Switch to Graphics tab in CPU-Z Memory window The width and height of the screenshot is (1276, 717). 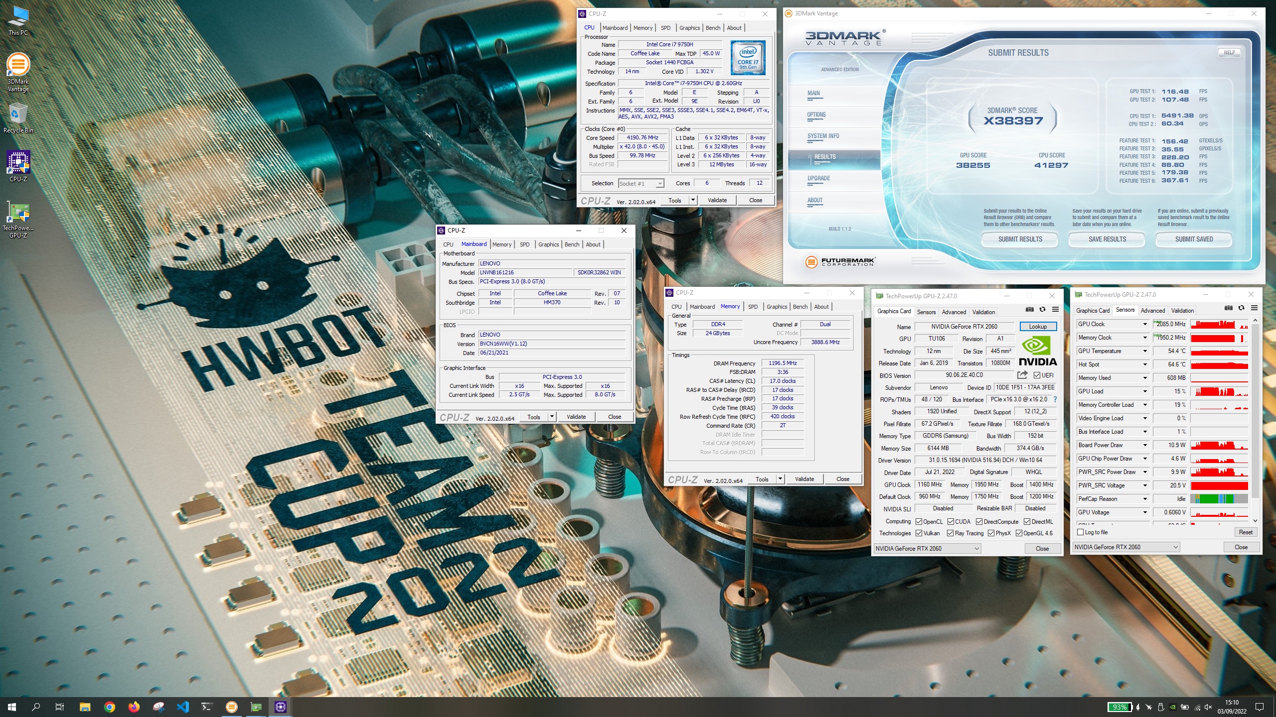point(777,307)
